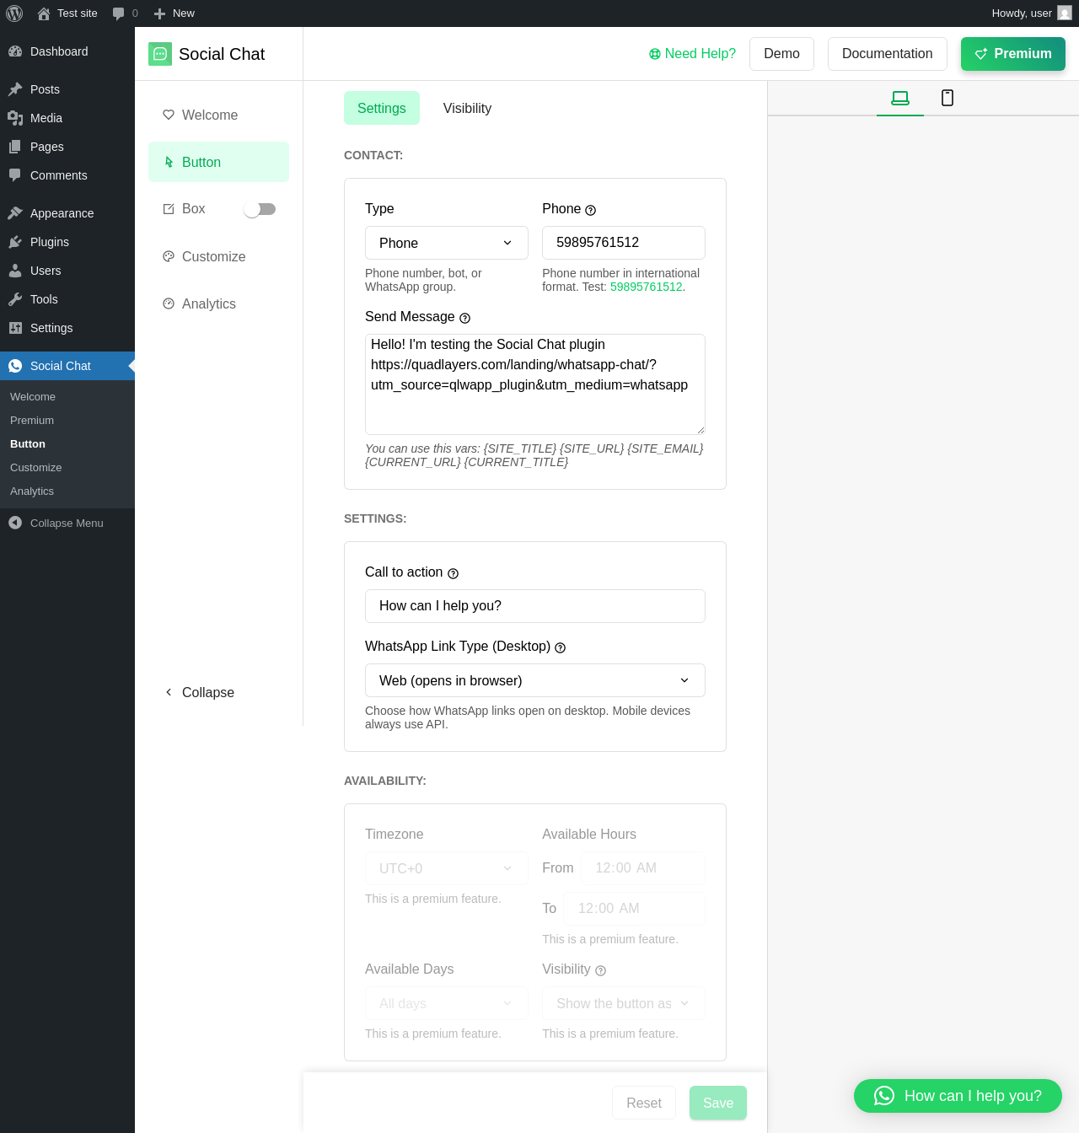The image size is (1079, 1133).
Task: Click the Appearance brush icon
Action: [x=15, y=213]
